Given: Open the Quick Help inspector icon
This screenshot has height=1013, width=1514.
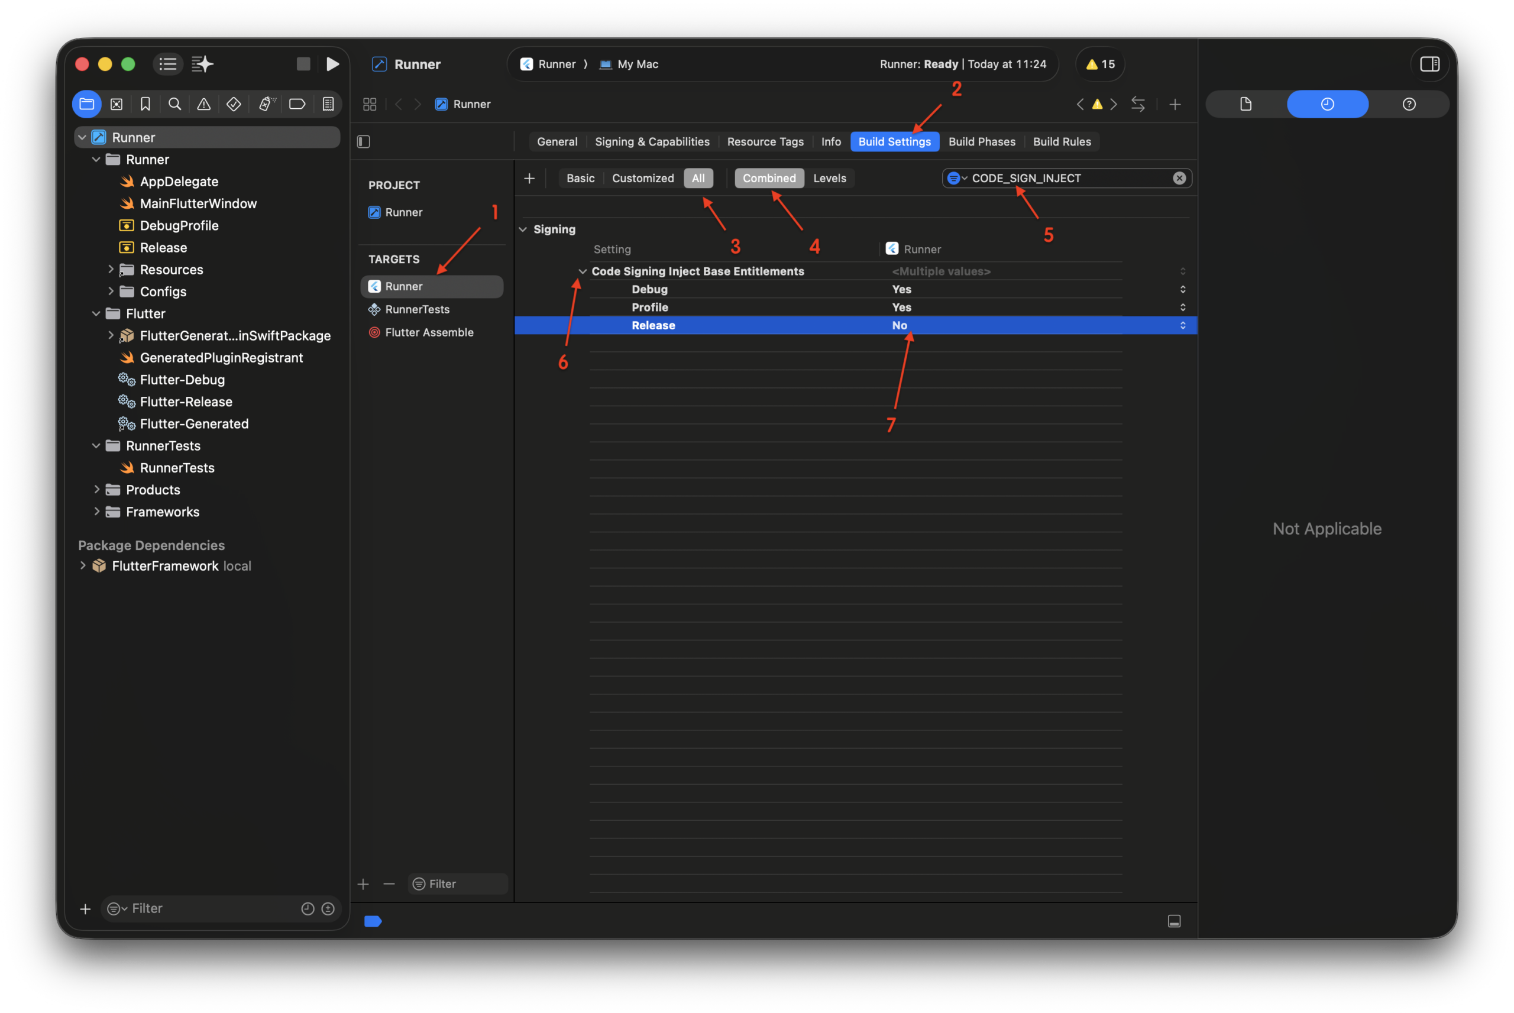Looking at the screenshot, I should [x=1409, y=104].
